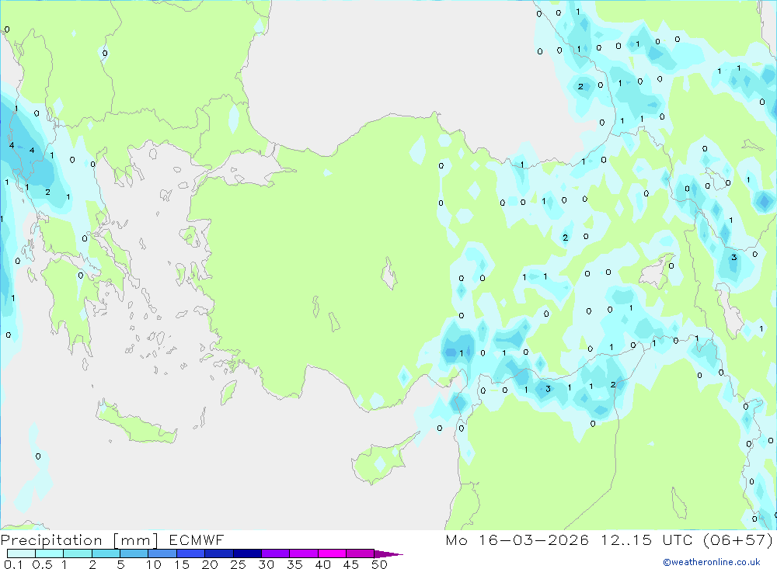Select the 35–40 mm violet legend swatch
This screenshot has width=777, height=569.
coord(303,553)
